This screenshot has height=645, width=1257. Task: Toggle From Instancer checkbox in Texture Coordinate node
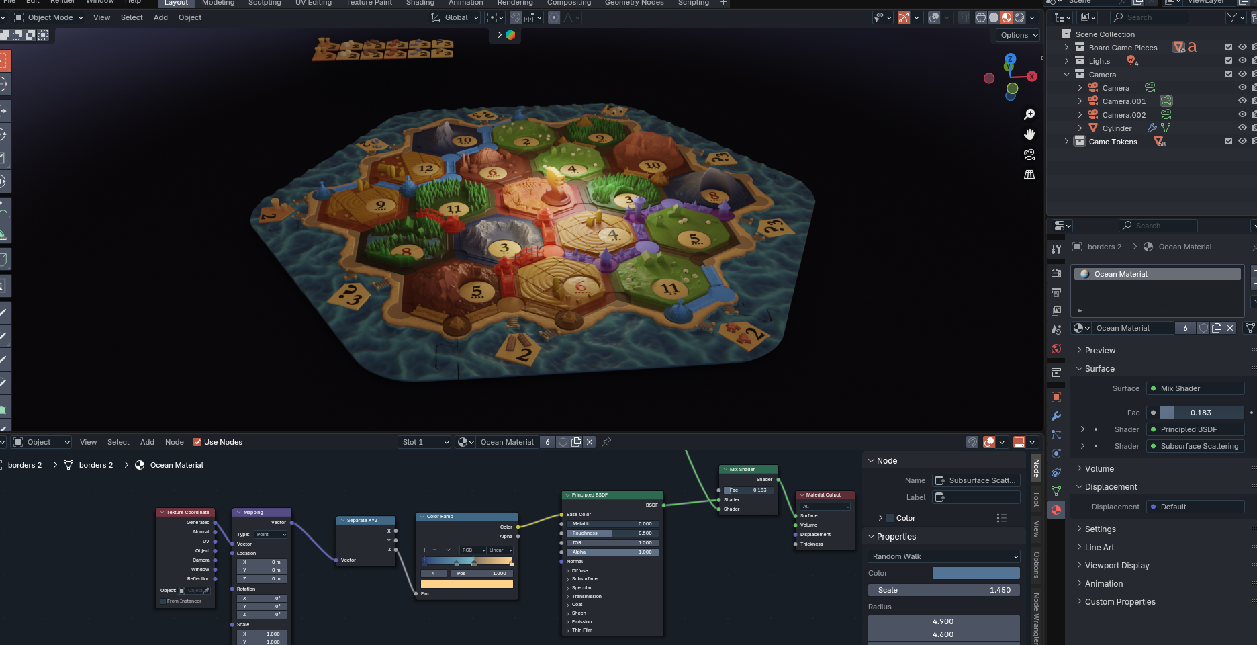click(x=163, y=601)
